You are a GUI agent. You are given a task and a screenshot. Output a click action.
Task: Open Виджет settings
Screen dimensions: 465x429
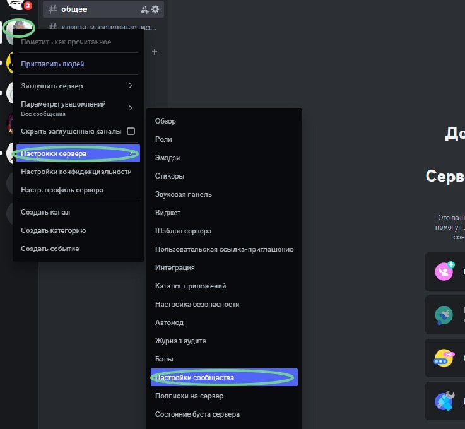point(224,213)
